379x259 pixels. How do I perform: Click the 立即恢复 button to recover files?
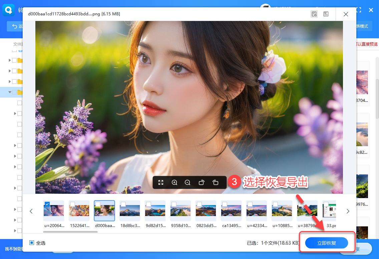click(x=326, y=243)
